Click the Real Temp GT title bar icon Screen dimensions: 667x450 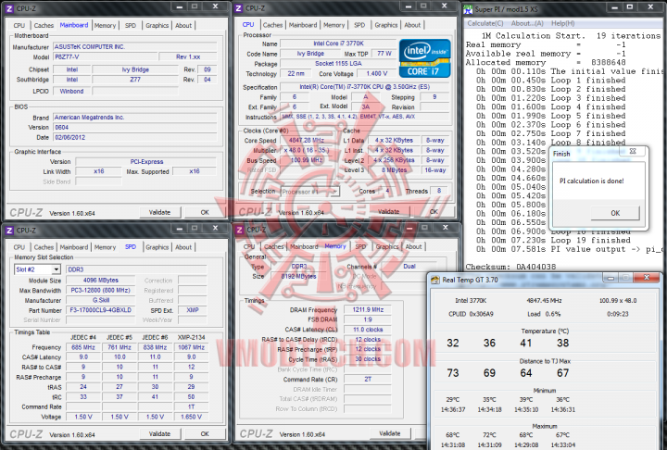pyautogui.click(x=434, y=280)
